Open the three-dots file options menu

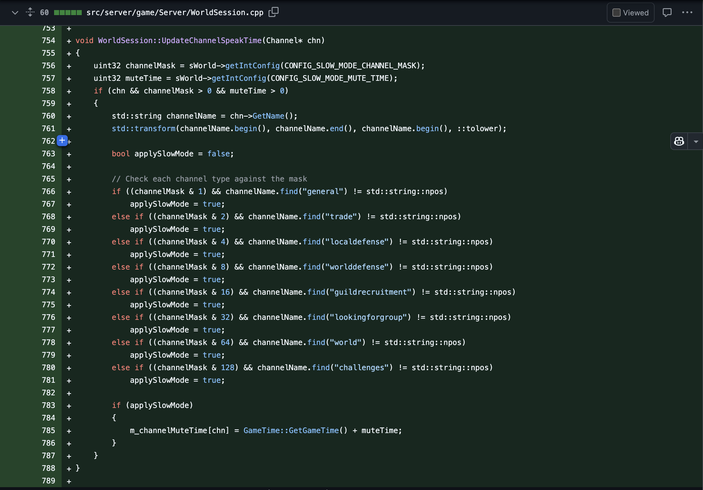pos(687,13)
